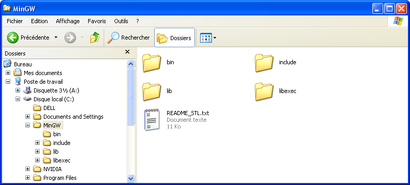
Task: Open the Edition menu
Action: pyautogui.click(x=39, y=21)
